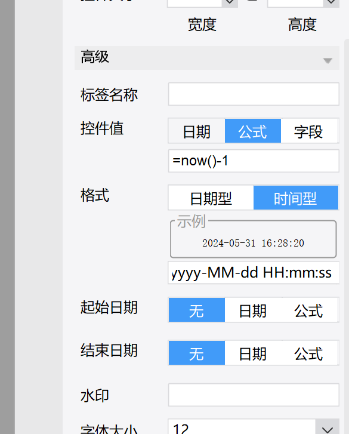The height and width of the screenshot is (434, 349).
Task: Open the 高度 height dropdown arrow
Action: [x=331, y=3]
